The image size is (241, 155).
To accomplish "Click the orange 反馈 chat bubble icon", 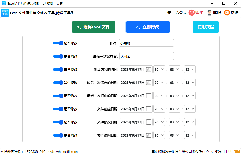I will 227,13.
